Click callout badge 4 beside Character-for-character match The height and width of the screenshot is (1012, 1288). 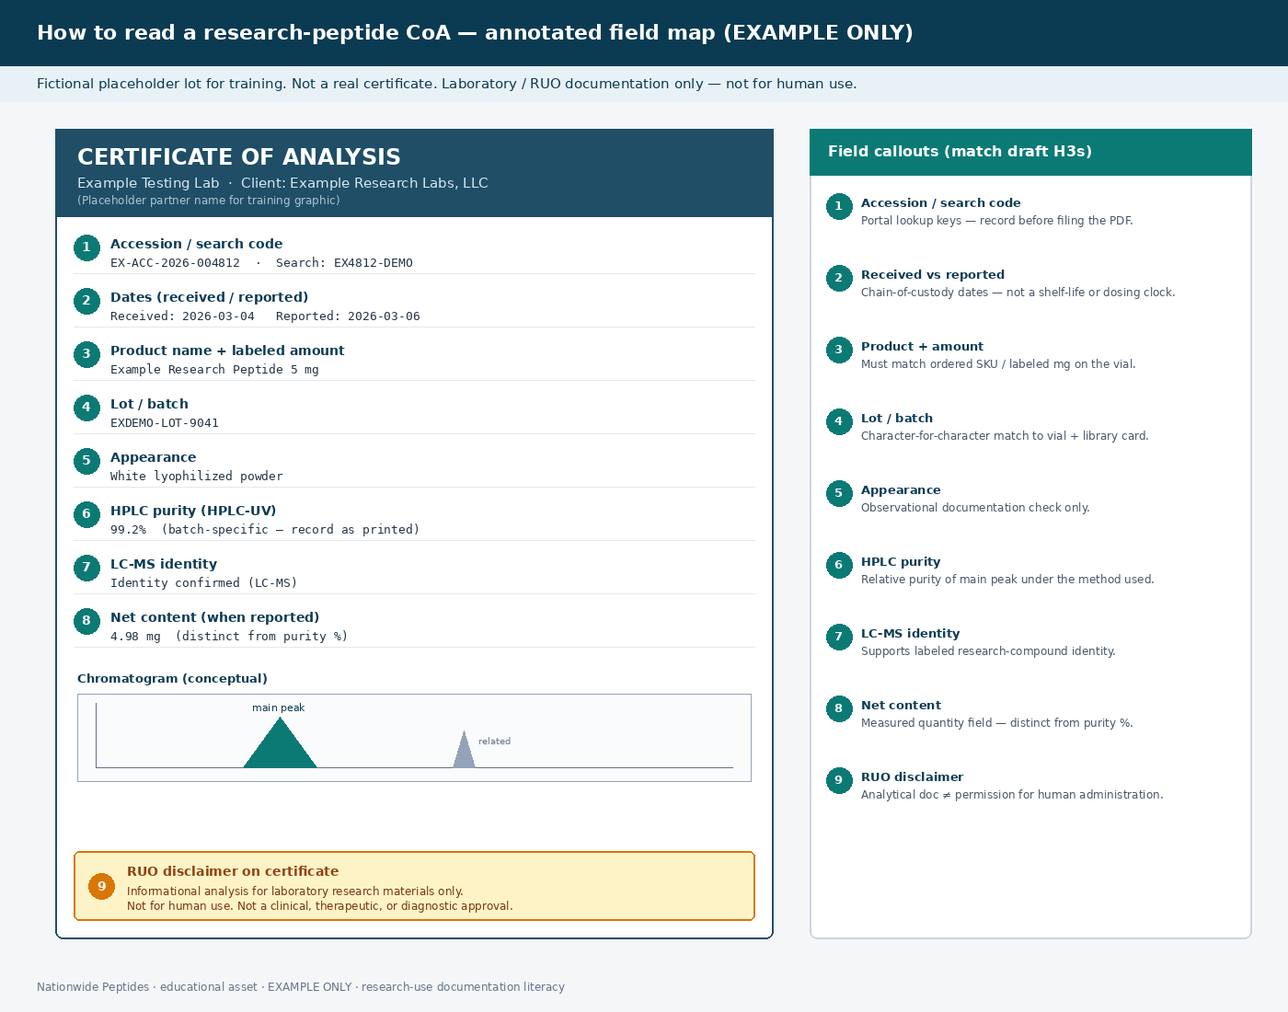tap(839, 421)
